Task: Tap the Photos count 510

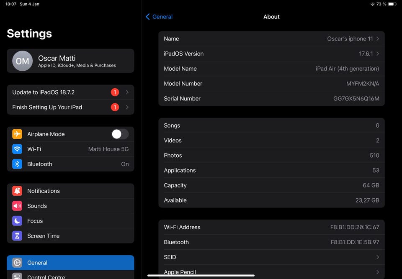Action: point(374,155)
